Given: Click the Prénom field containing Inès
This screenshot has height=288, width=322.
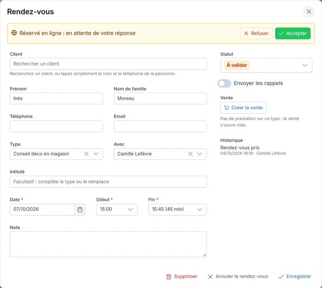Looking at the screenshot, I should click(56, 99).
